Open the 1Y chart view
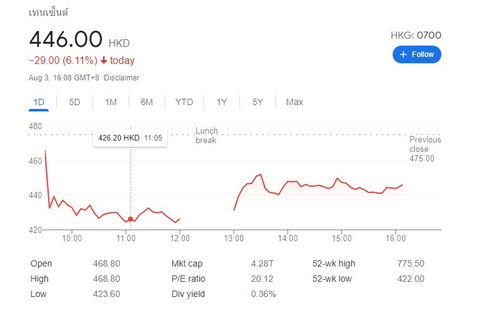Image resolution: width=487 pixels, height=321 pixels. pyautogui.click(x=222, y=102)
